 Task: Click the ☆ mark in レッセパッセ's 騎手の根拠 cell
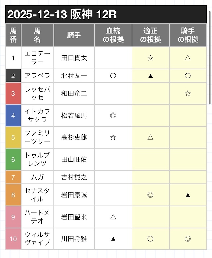(x=188, y=94)
